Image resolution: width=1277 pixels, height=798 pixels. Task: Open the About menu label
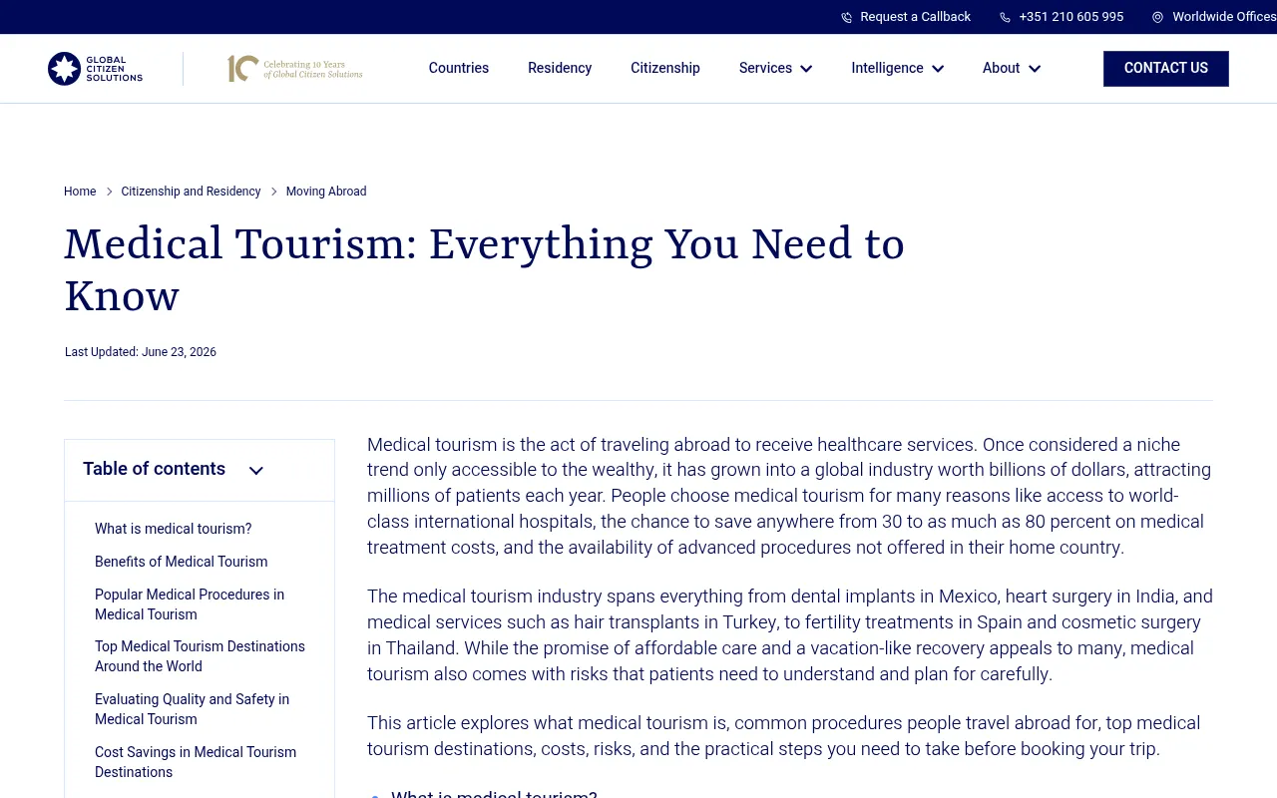1001,68
